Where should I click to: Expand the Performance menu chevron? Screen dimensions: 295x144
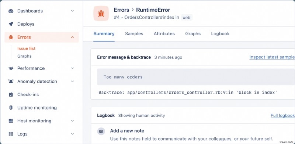(x=72, y=68)
